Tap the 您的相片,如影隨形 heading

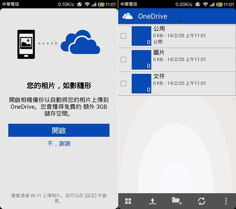click(x=59, y=86)
